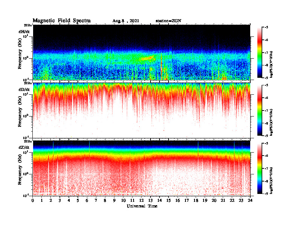
Task: Click the "-6" tick on dZ/dt color bar
Action: [266, 156]
